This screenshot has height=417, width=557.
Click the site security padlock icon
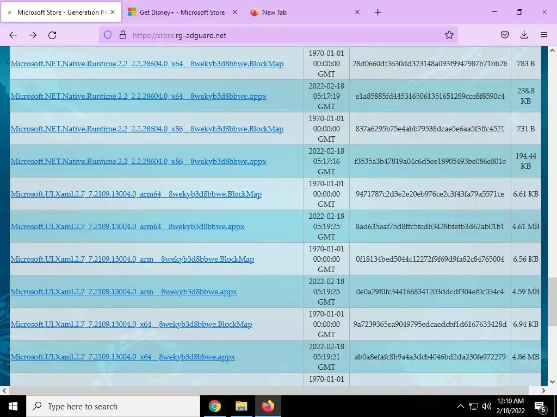(122, 35)
